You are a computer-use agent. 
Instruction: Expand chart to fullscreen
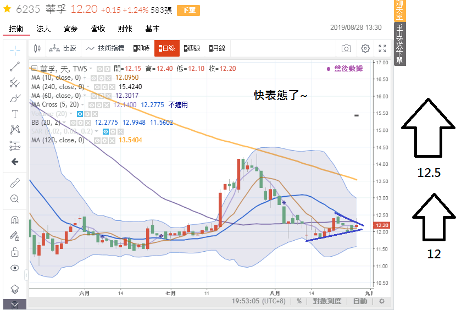pyautogui.click(x=383, y=48)
